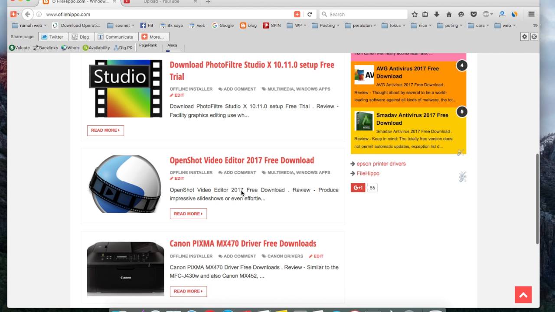Image resolution: width=555 pixels, height=312 pixels.
Task: Expand the poting bookmarks folder
Action: [x=450, y=26]
